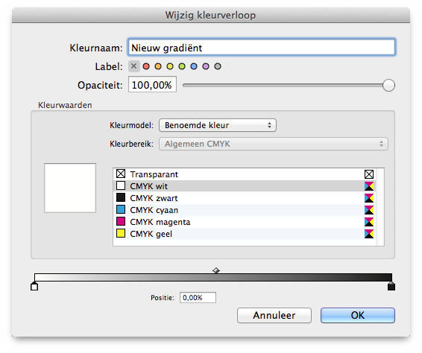Select the black gradient stop
422x353 pixels.
click(391, 286)
